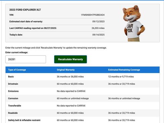Click Drivetrain original 60 months or 60,000 miles
164x123 pixels.
[70, 84]
